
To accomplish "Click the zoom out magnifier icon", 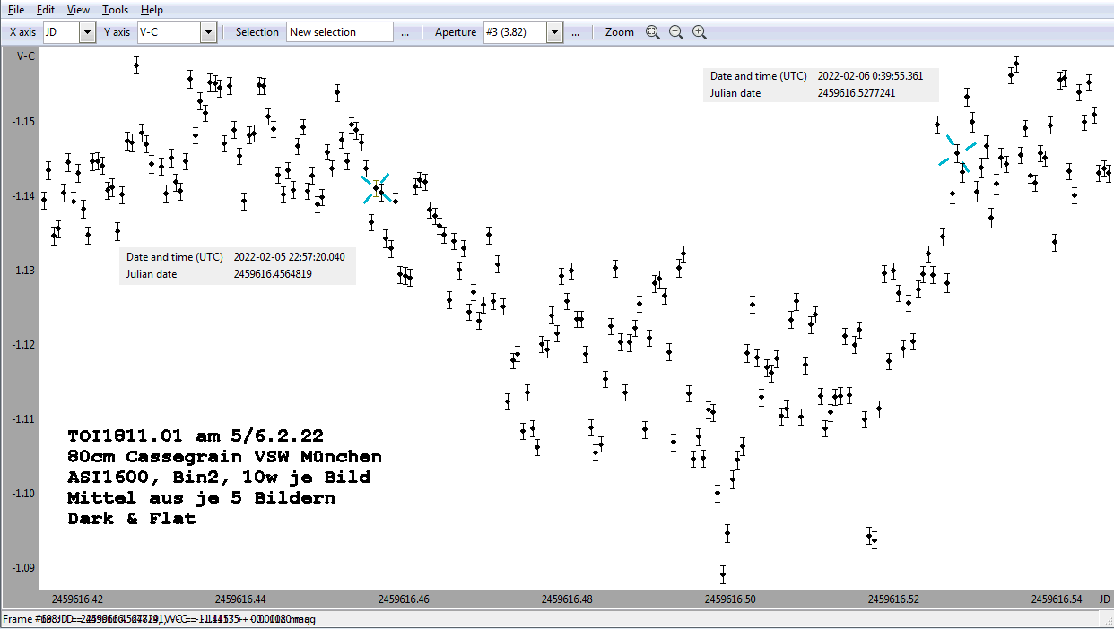I will [676, 32].
